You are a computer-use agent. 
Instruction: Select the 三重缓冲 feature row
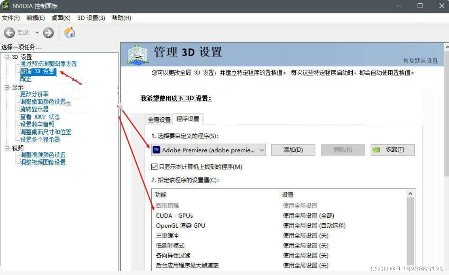click(279, 236)
